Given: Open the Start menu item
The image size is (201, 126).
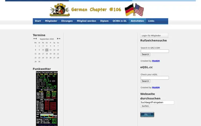Looking at the screenshot, I should coord(38,21).
